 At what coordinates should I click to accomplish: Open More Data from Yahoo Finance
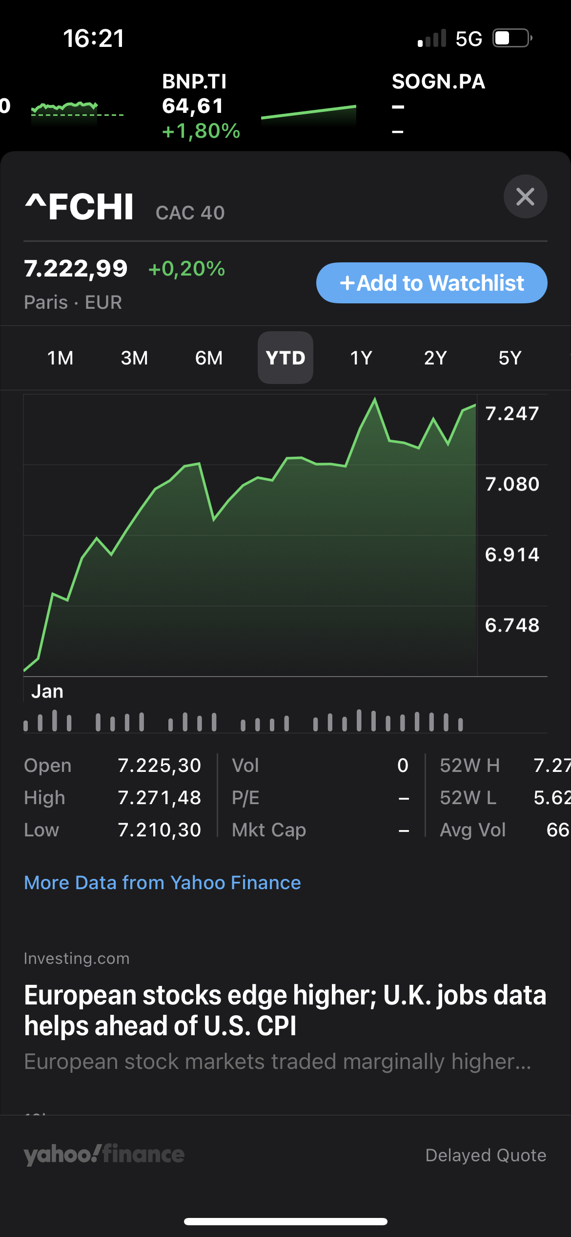[163, 883]
